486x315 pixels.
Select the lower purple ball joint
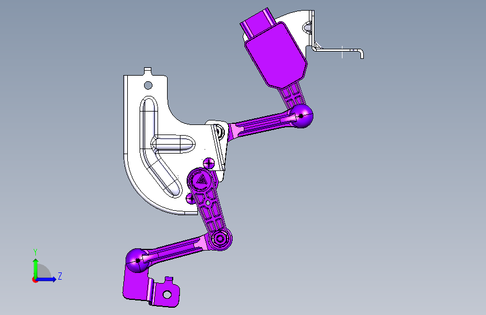pyautogui.click(x=137, y=261)
